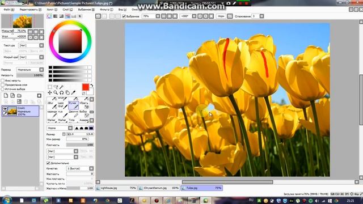Image resolution: width=363 pixels, height=204 pixels.
Task: Uncheck the Дополнительно checkbox
Action: (x=48, y=163)
